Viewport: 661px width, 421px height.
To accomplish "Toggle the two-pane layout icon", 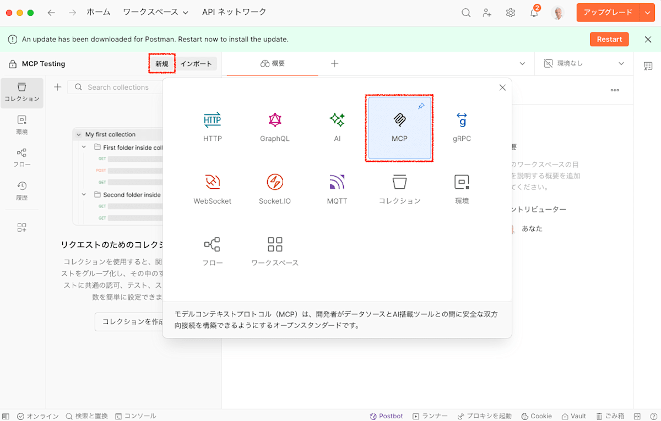I will [x=637, y=416].
